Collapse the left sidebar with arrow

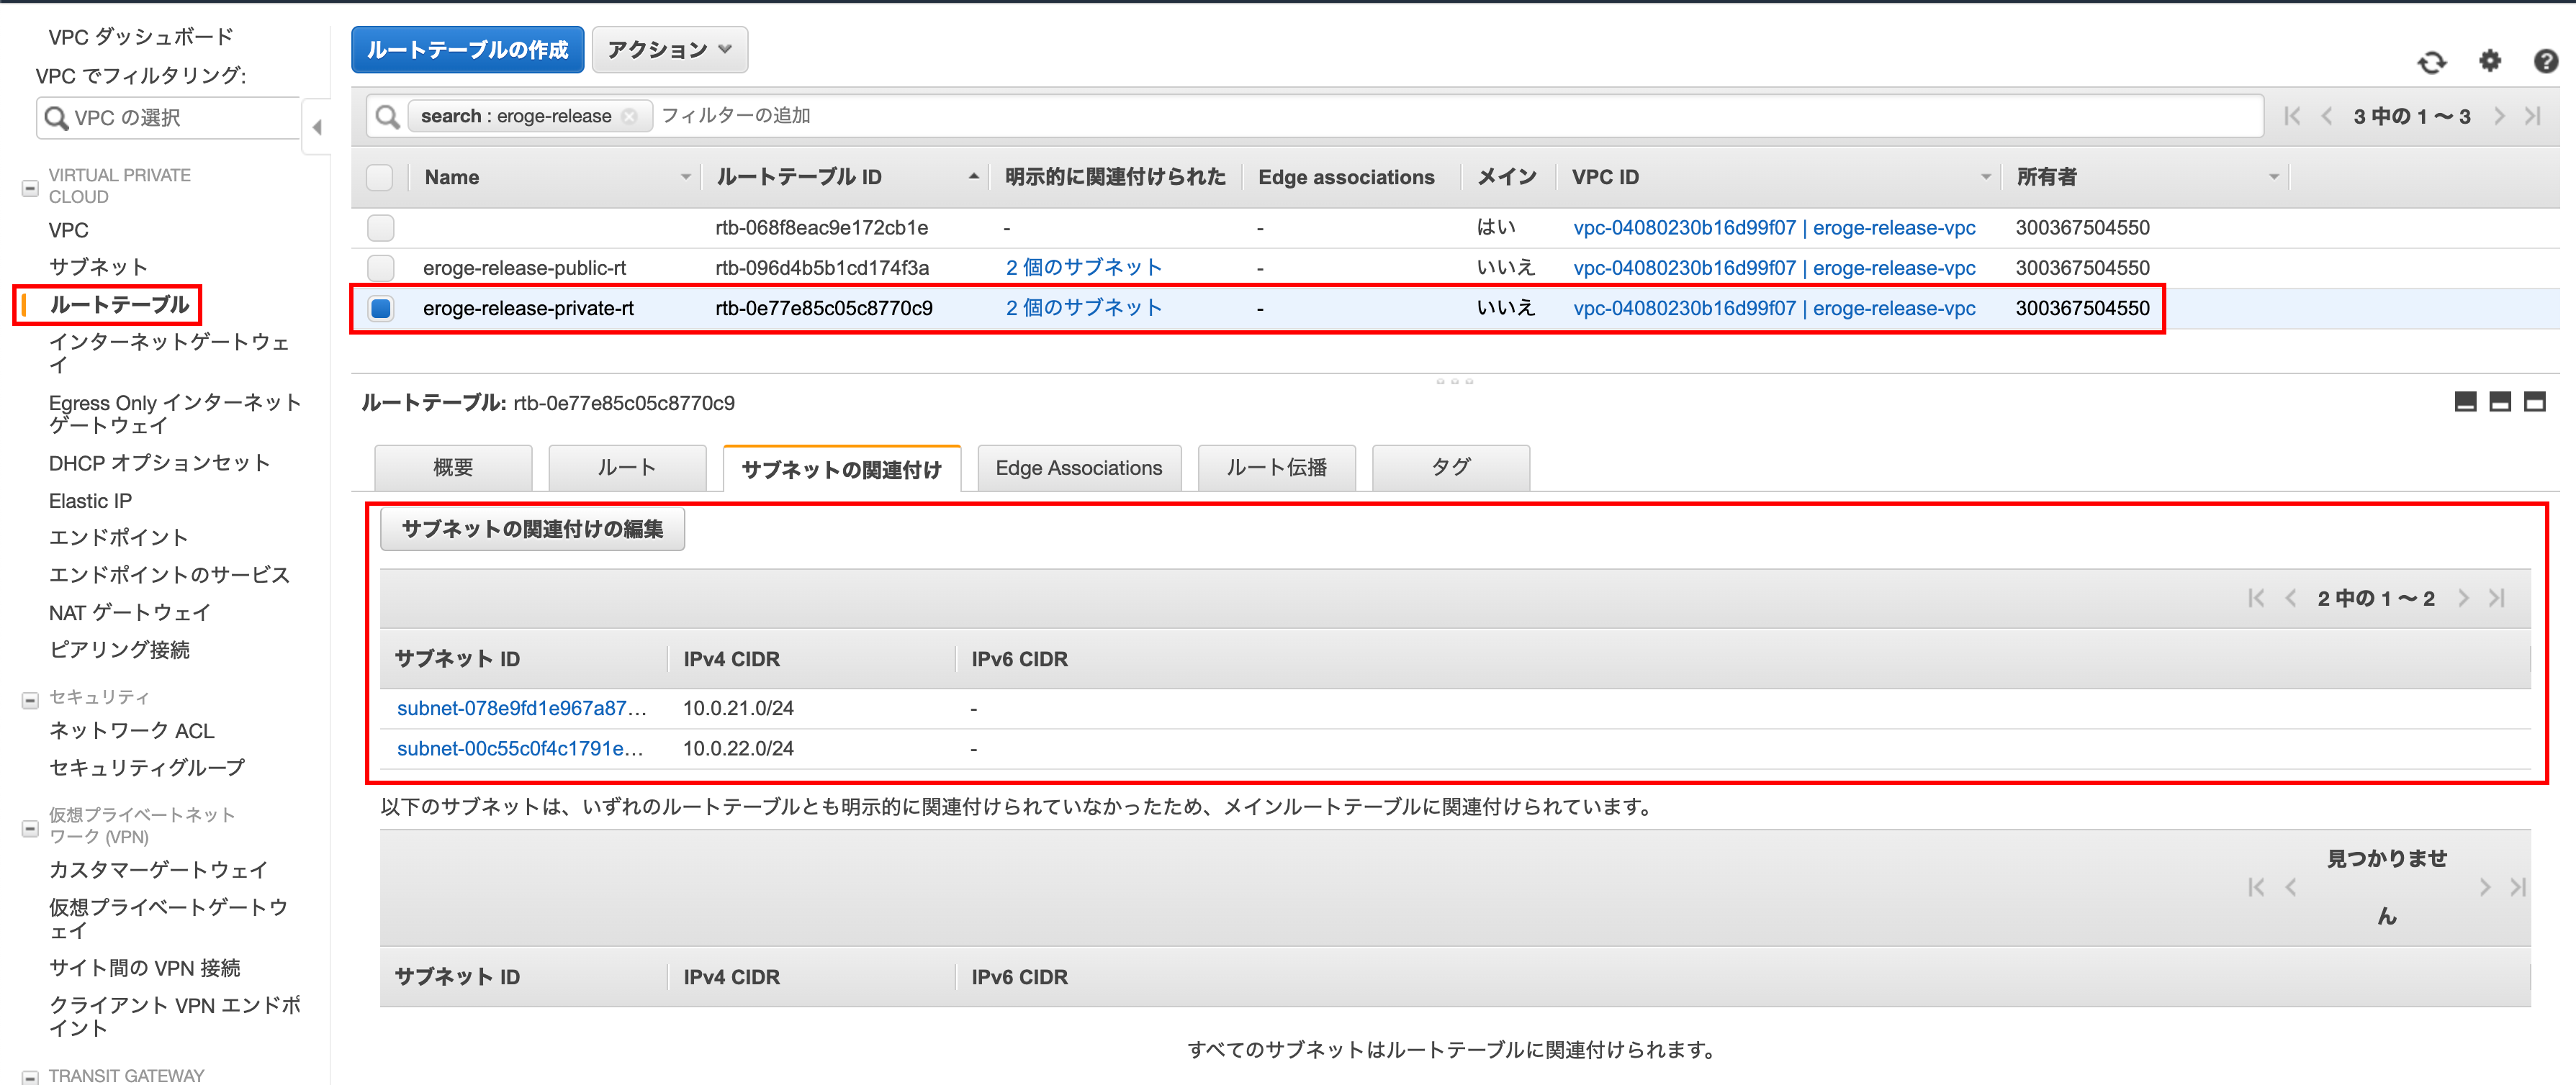pyautogui.click(x=317, y=127)
